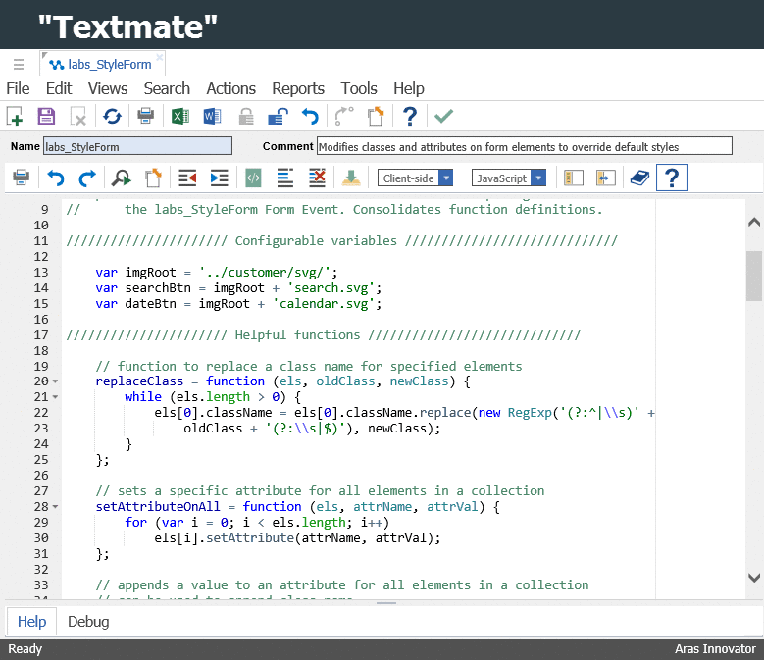Open the Client-side dropdown
This screenshot has height=660, width=764.
click(x=416, y=178)
